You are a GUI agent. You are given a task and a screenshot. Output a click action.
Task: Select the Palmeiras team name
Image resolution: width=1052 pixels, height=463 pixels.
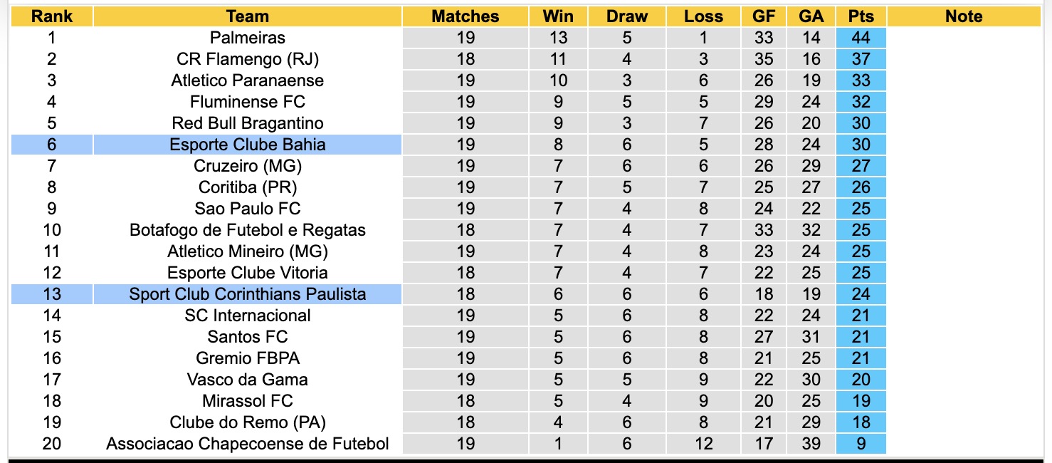[248, 38]
